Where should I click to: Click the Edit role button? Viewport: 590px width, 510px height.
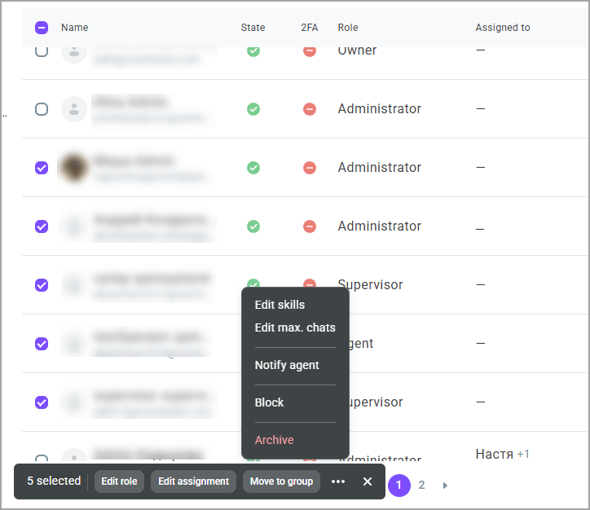pos(119,481)
